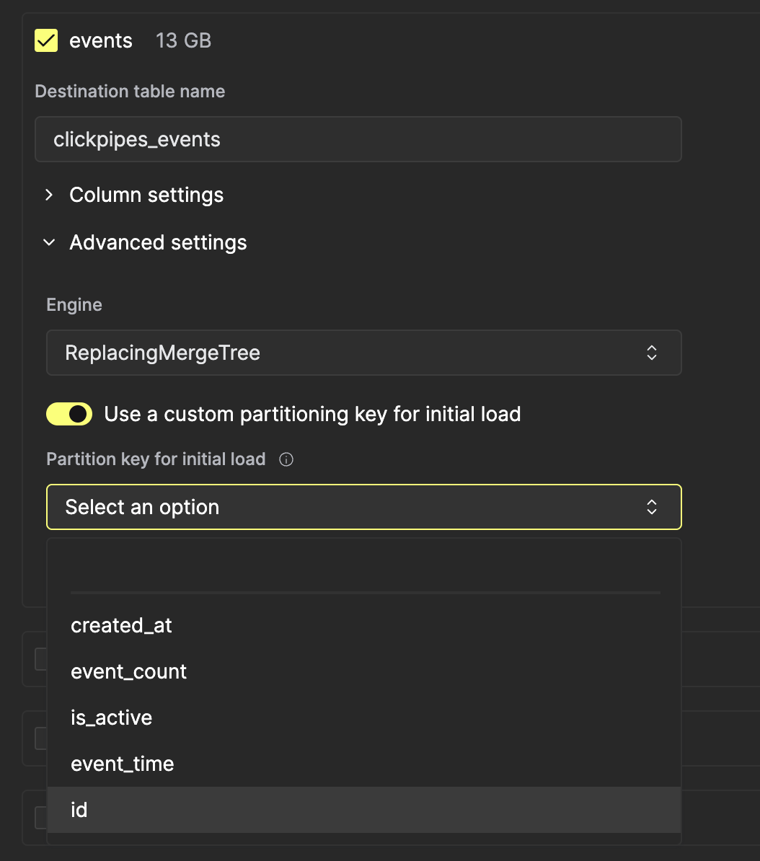Click the yellow checkmark icon for events table
The width and height of the screenshot is (760, 861).
click(x=45, y=40)
